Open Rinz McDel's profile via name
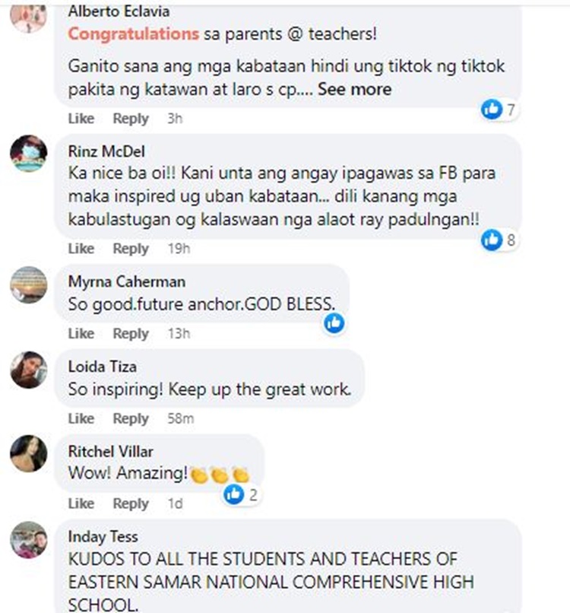This screenshot has height=613, width=570. [106, 151]
